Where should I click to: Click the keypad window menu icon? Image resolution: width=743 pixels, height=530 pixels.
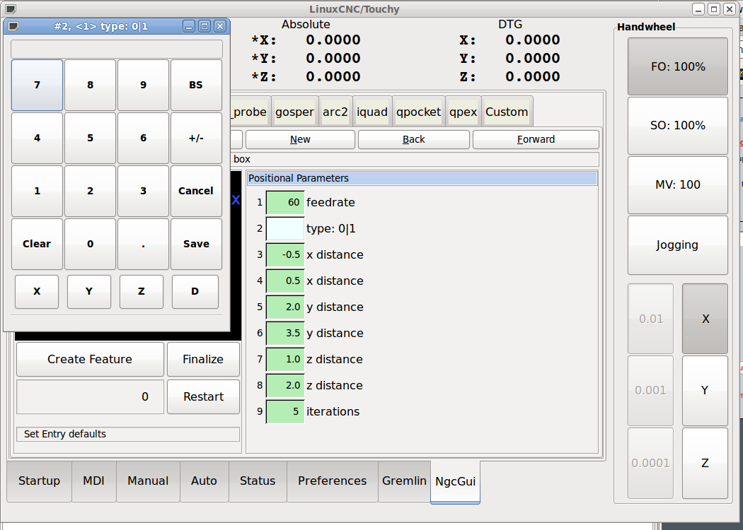(13, 27)
